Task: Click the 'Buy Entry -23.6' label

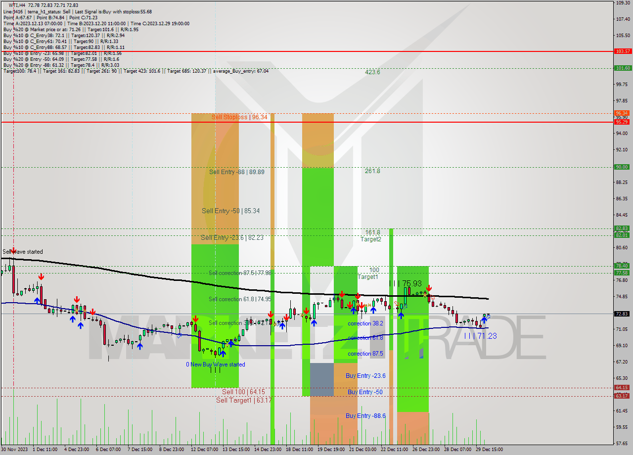Action: pos(365,376)
